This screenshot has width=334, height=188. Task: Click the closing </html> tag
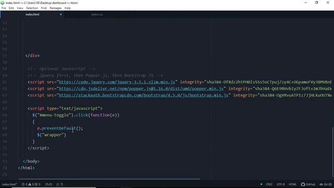[x=26, y=168]
